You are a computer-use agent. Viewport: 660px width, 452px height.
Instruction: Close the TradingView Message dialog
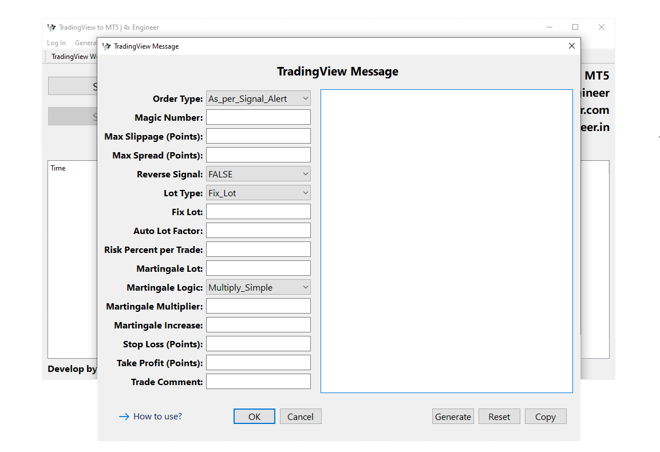pyautogui.click(x=572, y=46)
